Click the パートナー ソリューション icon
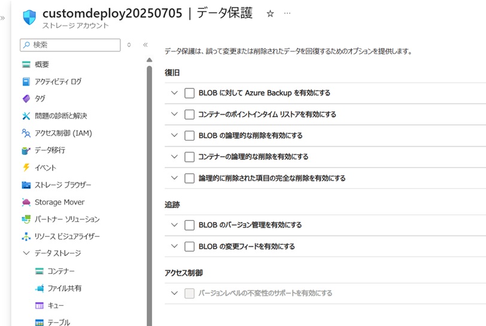 pos(26,219)
